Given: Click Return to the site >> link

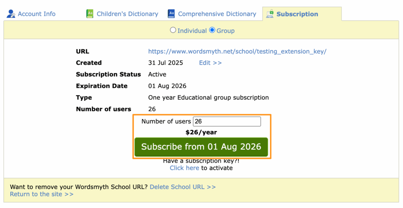Looking at the screenshot, I should click(42, 194).
